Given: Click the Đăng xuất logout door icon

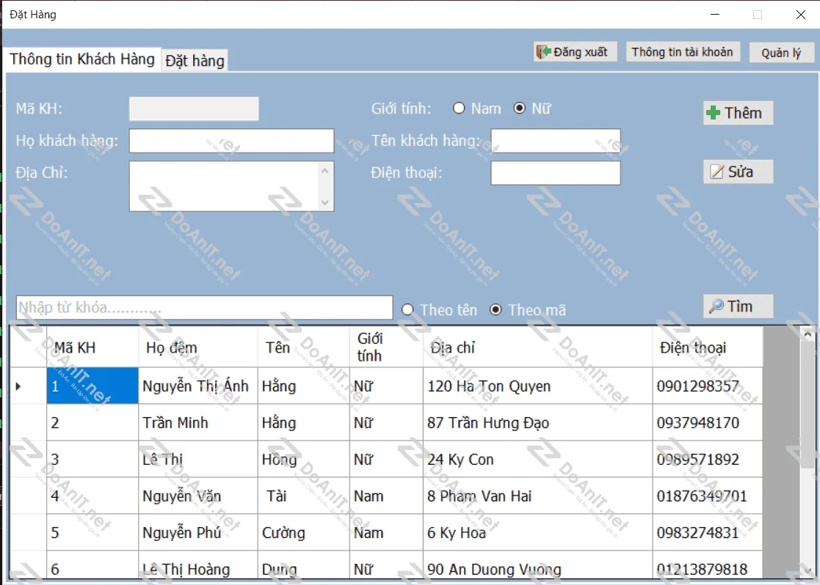Looking at the screenshot, I should coord(543,52).
